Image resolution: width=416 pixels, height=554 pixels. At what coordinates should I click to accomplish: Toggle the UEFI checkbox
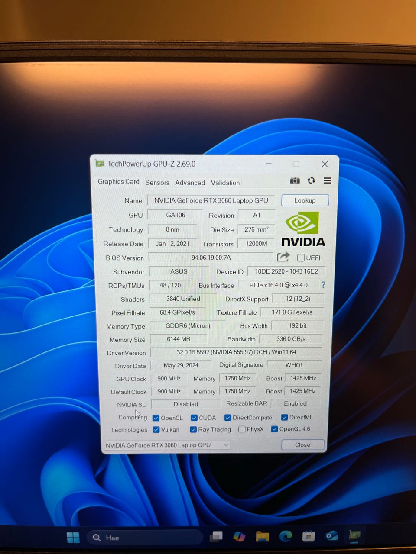[x=301, y=258]
